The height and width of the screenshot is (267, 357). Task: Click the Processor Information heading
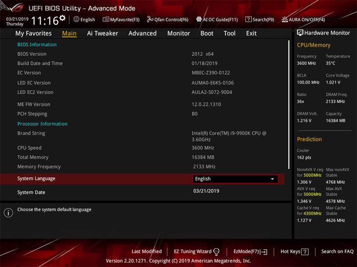42,124
